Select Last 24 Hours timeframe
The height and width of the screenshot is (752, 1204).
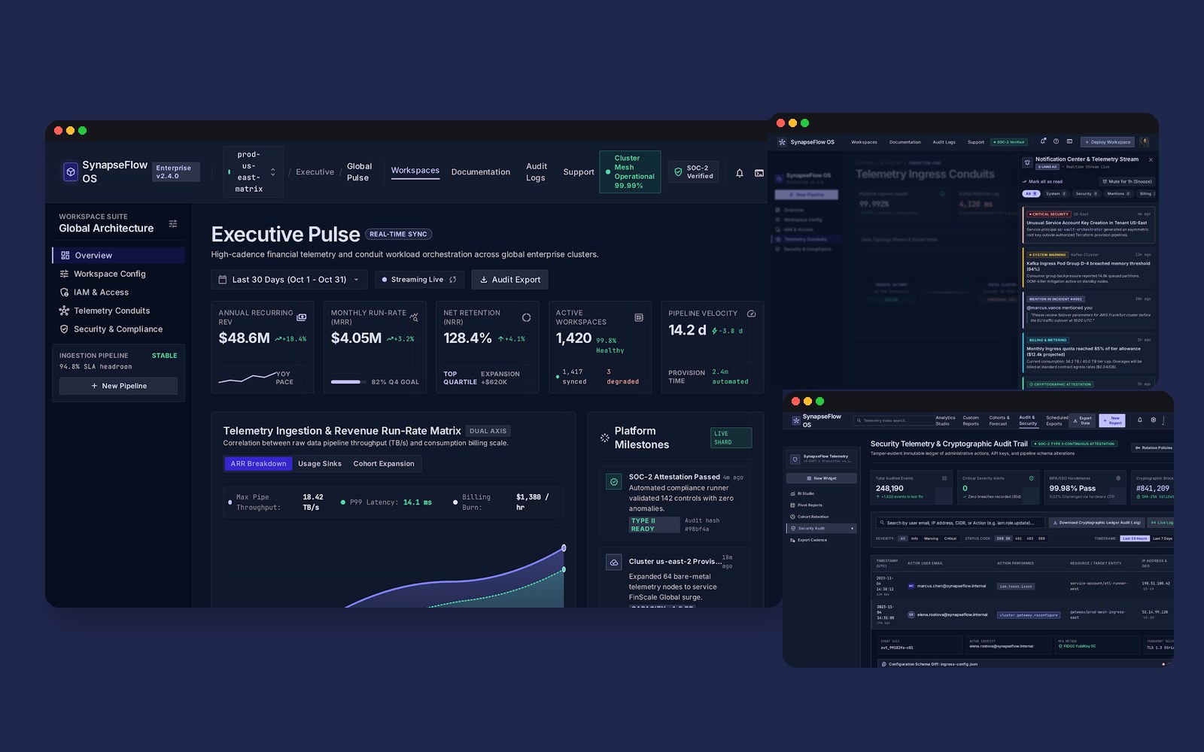point(1135,538)
